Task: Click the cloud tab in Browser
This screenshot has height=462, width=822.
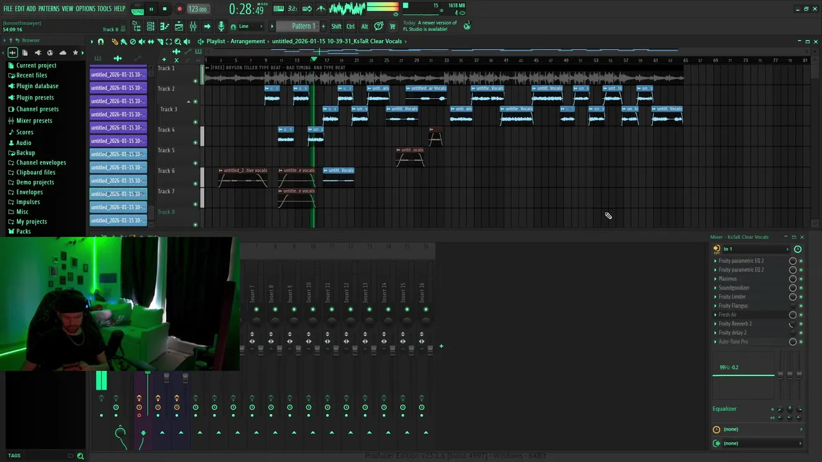Action: point(62,53)
